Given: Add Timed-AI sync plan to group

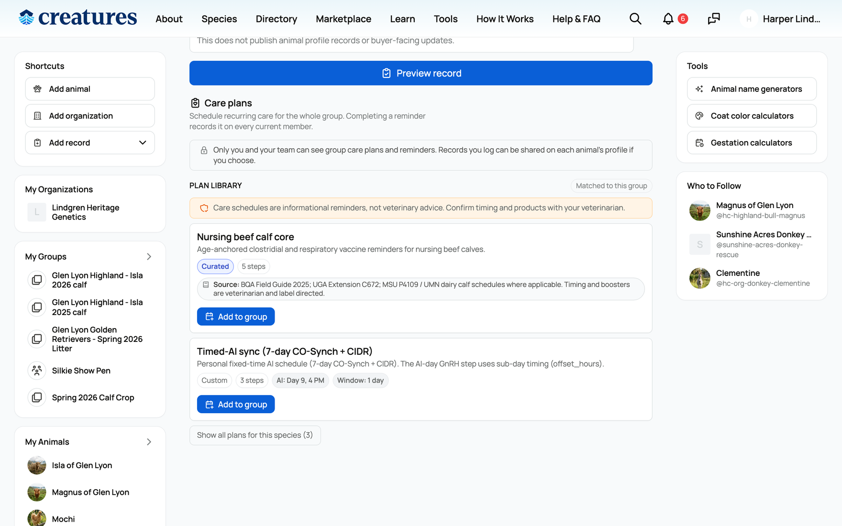Looking at the screenshot, I should tap(236, 405).
